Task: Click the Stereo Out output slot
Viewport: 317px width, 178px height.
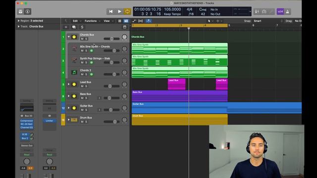Action: click(x=27, y=145)
